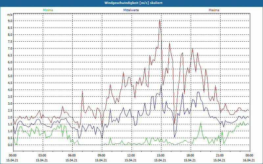Image resolution: width=263 pixels, height=164 pixels.
Task: Select the 12:00 time axis label
Action: pyautogui.click(x=131, y=155)
